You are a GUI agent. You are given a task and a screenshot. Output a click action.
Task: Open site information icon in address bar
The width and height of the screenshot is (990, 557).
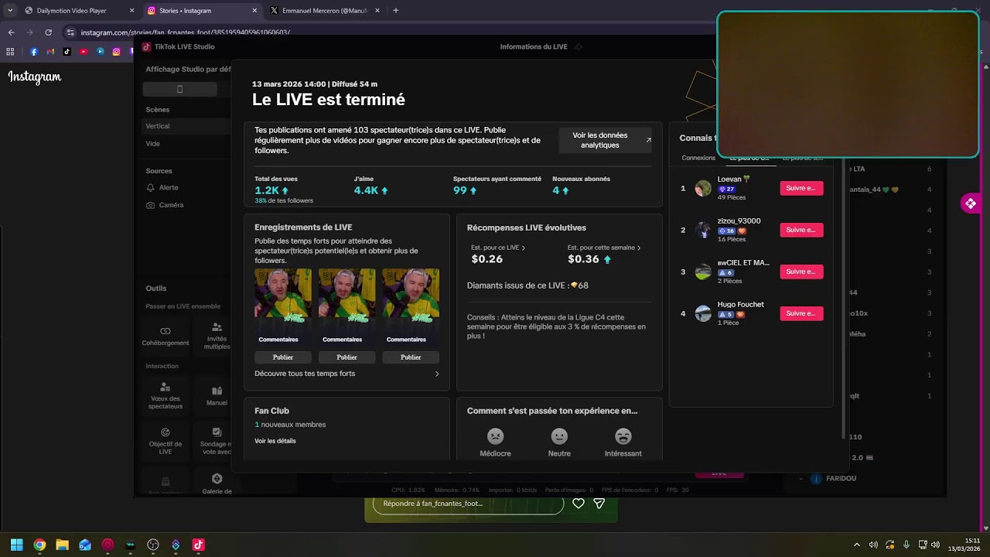[70, 32]
